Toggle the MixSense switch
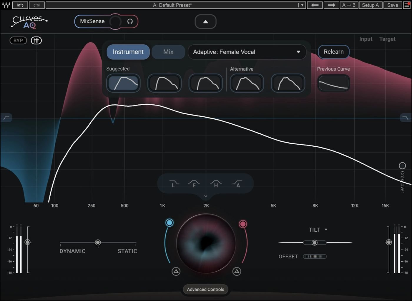The width and height of the screenshot is (412, 301). [x=115, y=21]
